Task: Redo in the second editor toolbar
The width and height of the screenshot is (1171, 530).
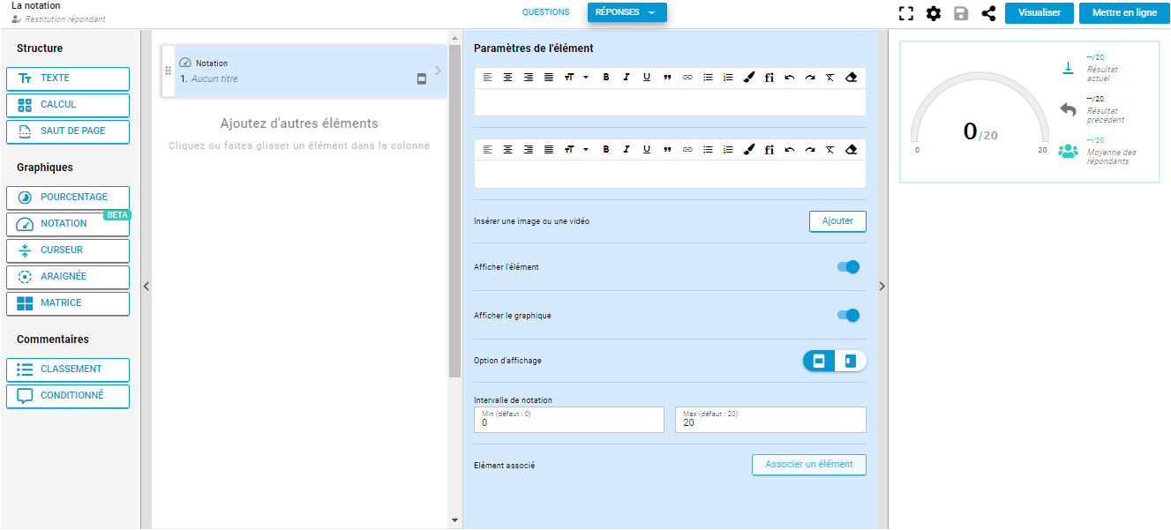Action: pyautogui.click(x=810, y=150)
